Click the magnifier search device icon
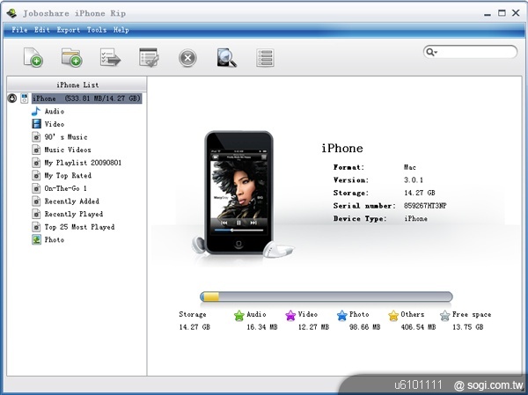The height and width of the screenshot is (395, 528). pos(226,57)
